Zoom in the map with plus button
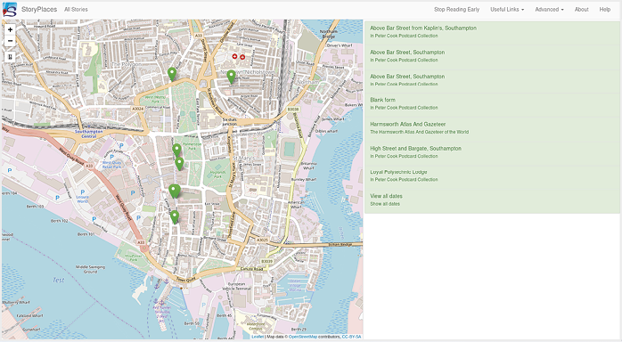622x342 pixels. pos(10,29)
